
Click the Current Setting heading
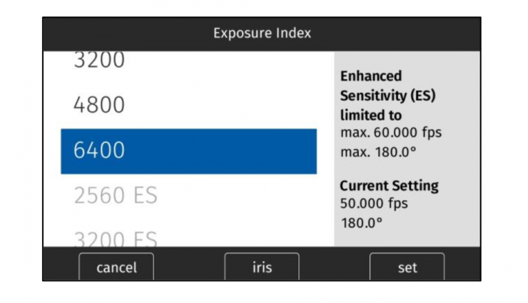tap(389, 186)
